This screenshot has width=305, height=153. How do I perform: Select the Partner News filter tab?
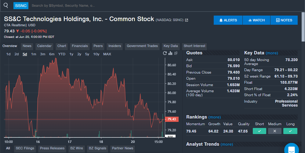122,148
